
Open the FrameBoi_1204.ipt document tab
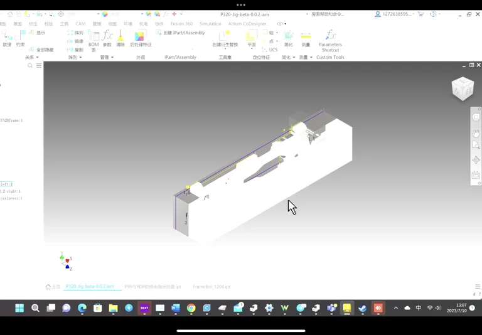pyautogui.click(x=212, y=287)
